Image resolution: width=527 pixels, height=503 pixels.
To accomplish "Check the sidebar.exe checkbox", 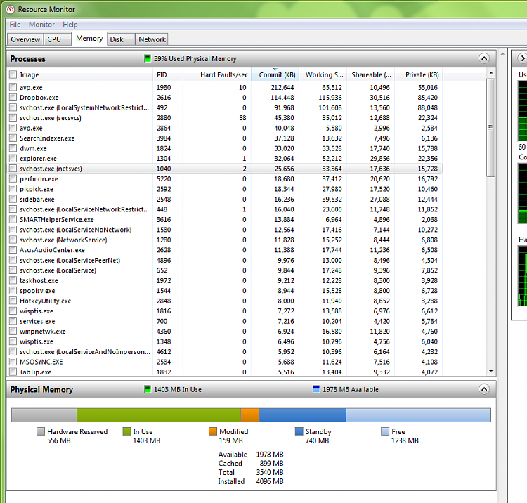I will [13, 199].
